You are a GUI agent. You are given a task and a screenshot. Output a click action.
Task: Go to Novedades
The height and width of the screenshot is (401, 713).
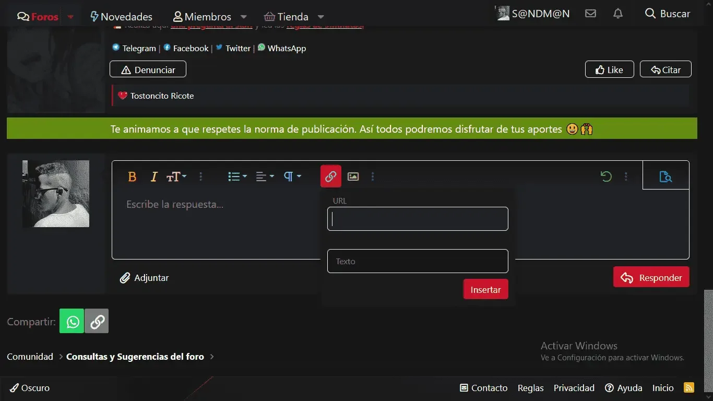click(x=121, y=17)
